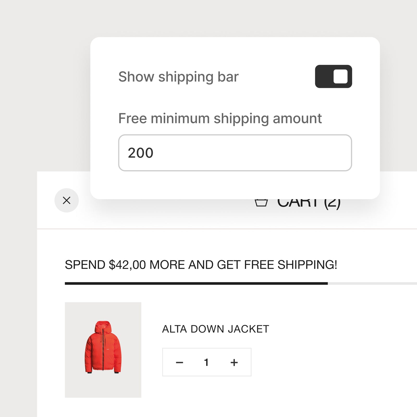The image size is (417, 417).
Task: Click the white knob of the shipping bar switch
Action: (340, 76)
